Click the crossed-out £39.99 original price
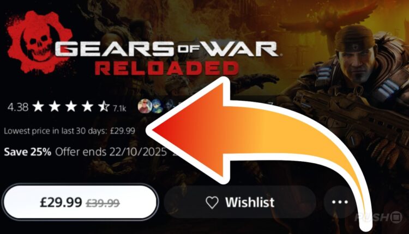Viewport: 409px width, 234px height. [103, 203]
